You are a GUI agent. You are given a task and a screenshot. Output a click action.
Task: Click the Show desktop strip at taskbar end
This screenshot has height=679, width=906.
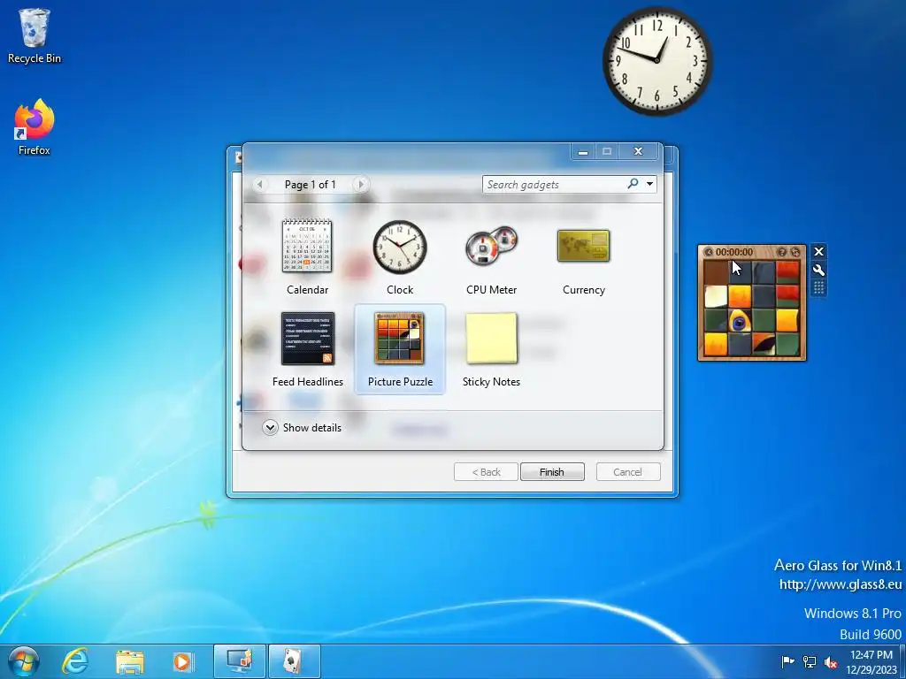[x=902, y=661]
